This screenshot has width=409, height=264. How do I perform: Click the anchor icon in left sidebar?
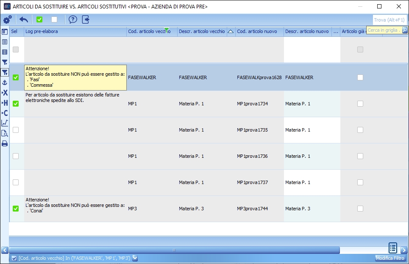5,82
